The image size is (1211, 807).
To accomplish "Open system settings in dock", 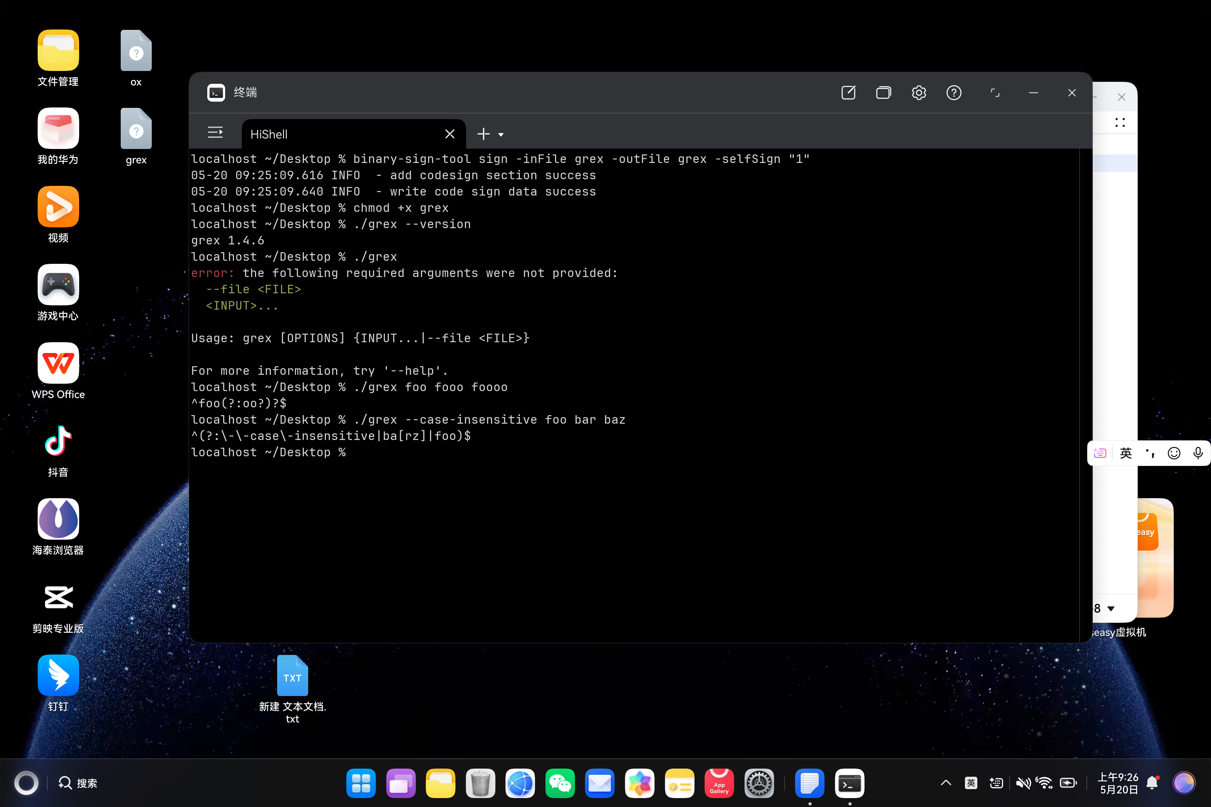I will pyautogui.click(x=759, y=783).
